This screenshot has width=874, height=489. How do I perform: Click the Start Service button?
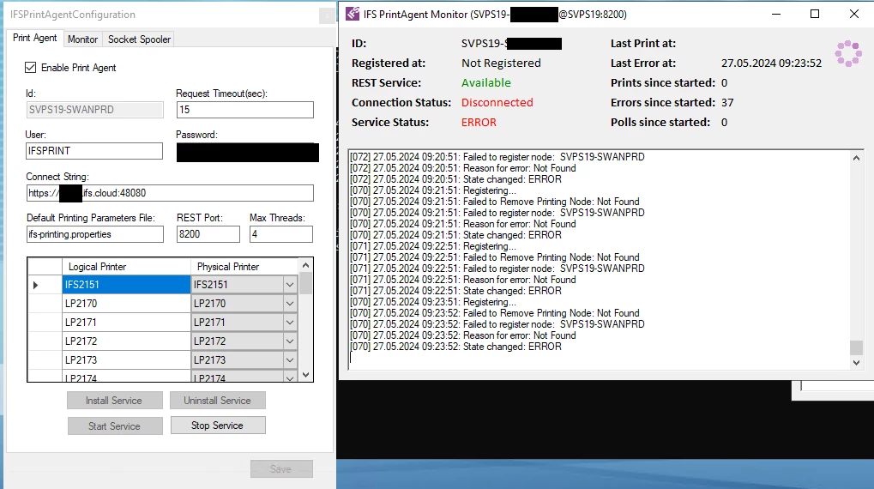click(x=114, y=426)
